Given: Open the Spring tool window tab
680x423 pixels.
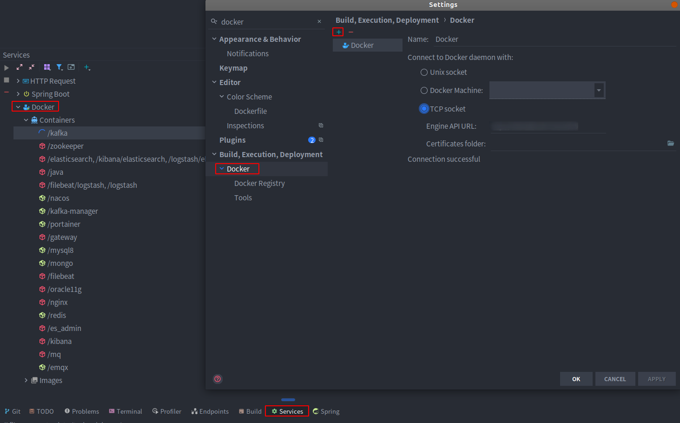Looking at the screenshot, I should pos(326,411).
